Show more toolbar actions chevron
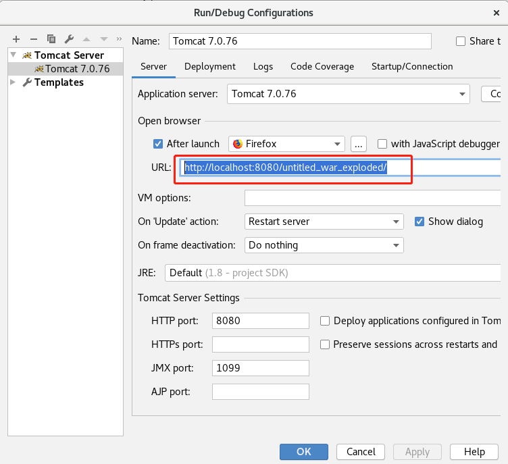The height and width of the screenshot is (464, 508). [119, 39]
